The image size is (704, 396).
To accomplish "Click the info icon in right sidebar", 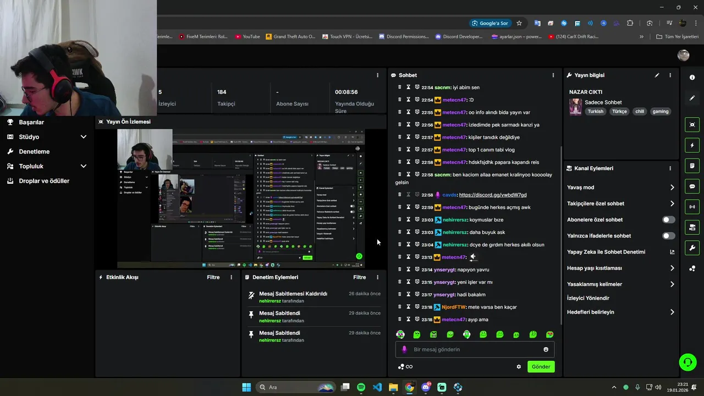I will point(692,78).
